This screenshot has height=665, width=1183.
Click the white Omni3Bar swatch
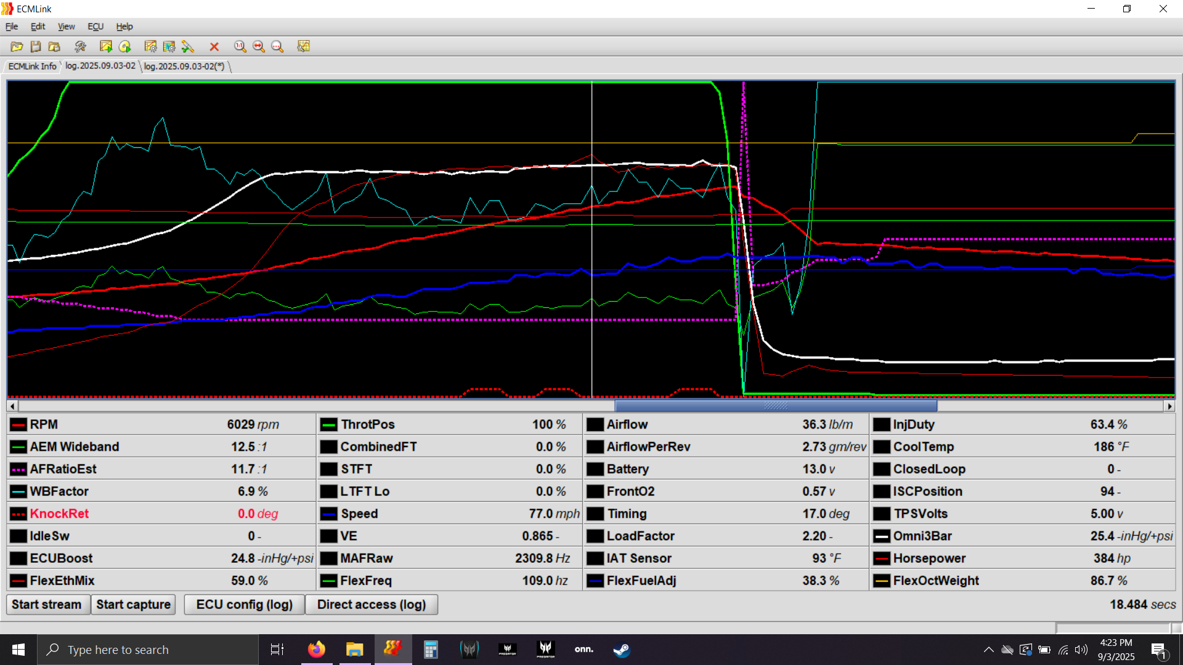click(x=882, y=536)
